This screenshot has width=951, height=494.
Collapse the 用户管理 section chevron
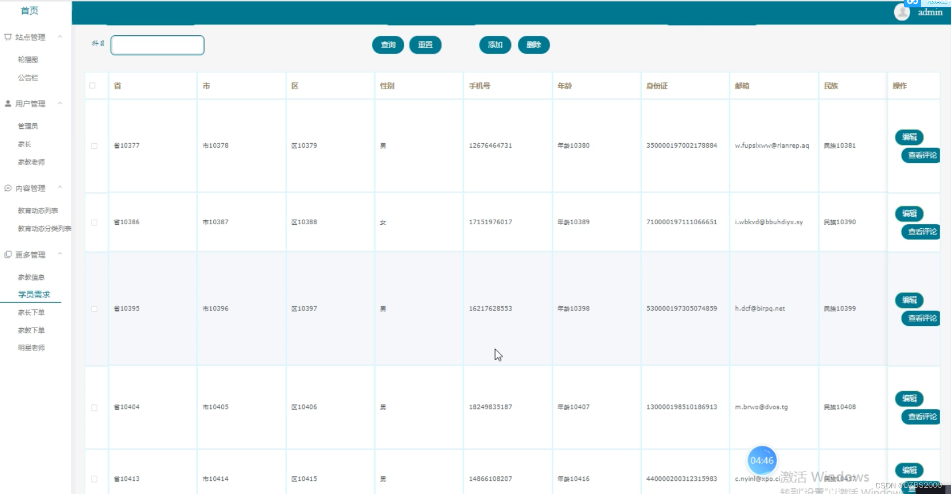[x=60, y=103]
